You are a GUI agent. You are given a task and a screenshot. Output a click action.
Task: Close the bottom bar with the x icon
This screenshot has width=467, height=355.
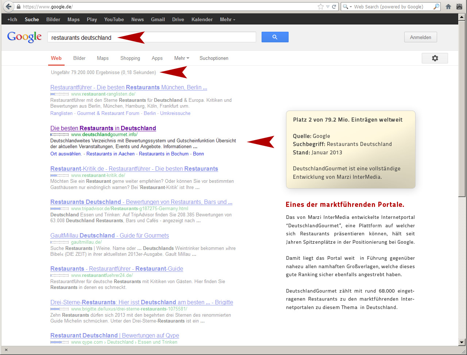(x=6, y=350)
